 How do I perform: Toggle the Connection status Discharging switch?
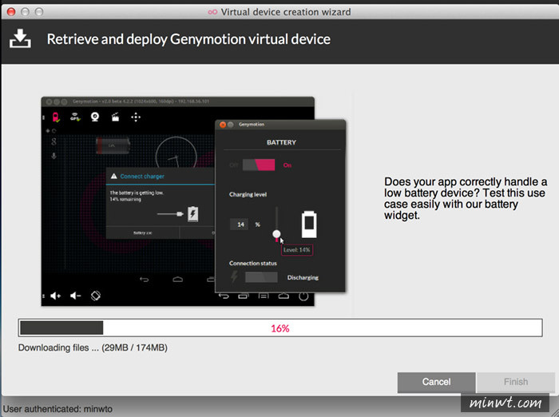(x=261, y=277)
